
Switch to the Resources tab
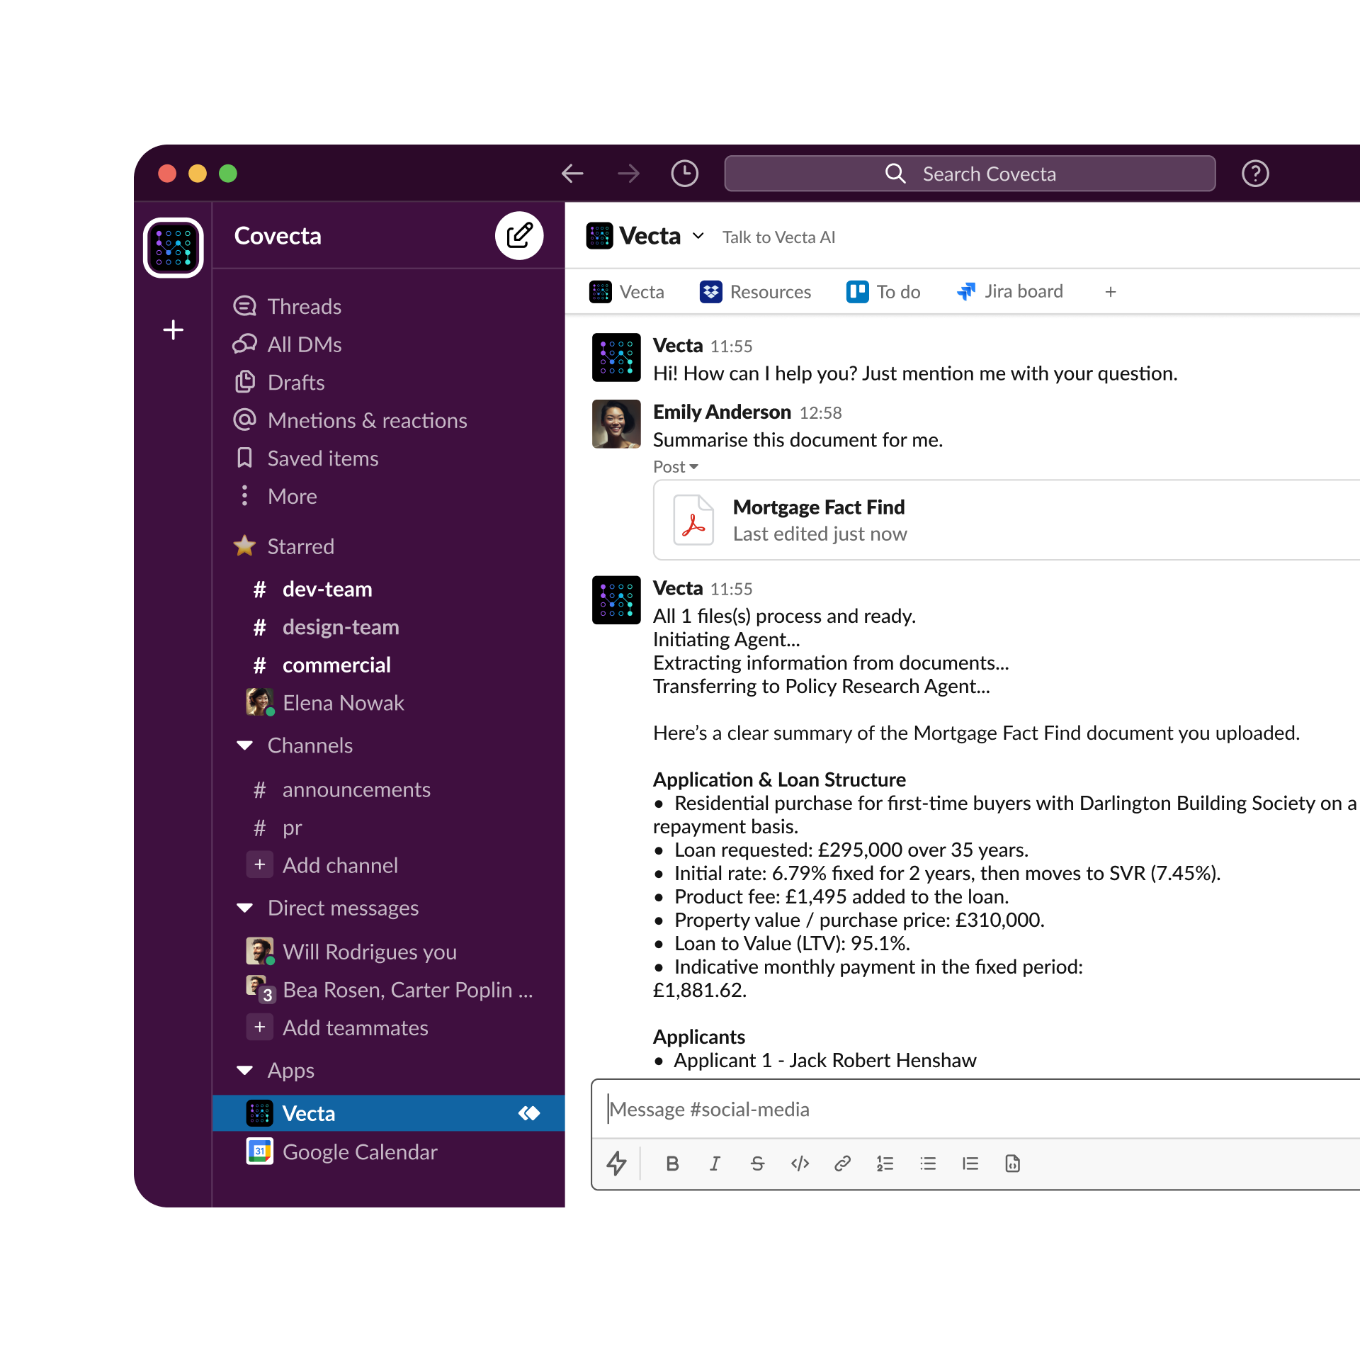tap(755, 292)
